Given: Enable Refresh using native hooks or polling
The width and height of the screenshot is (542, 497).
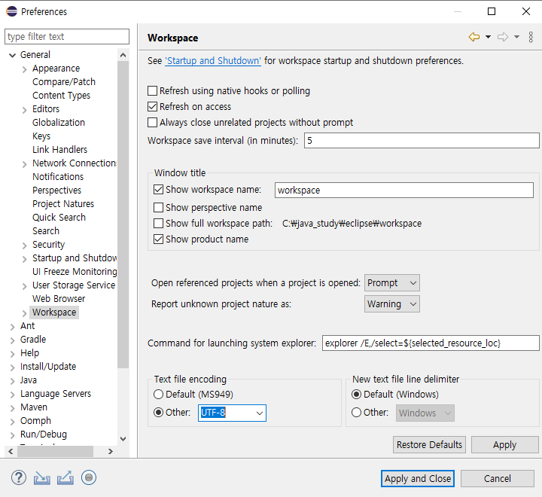Looking at the screenshot, I should (152, 91).
